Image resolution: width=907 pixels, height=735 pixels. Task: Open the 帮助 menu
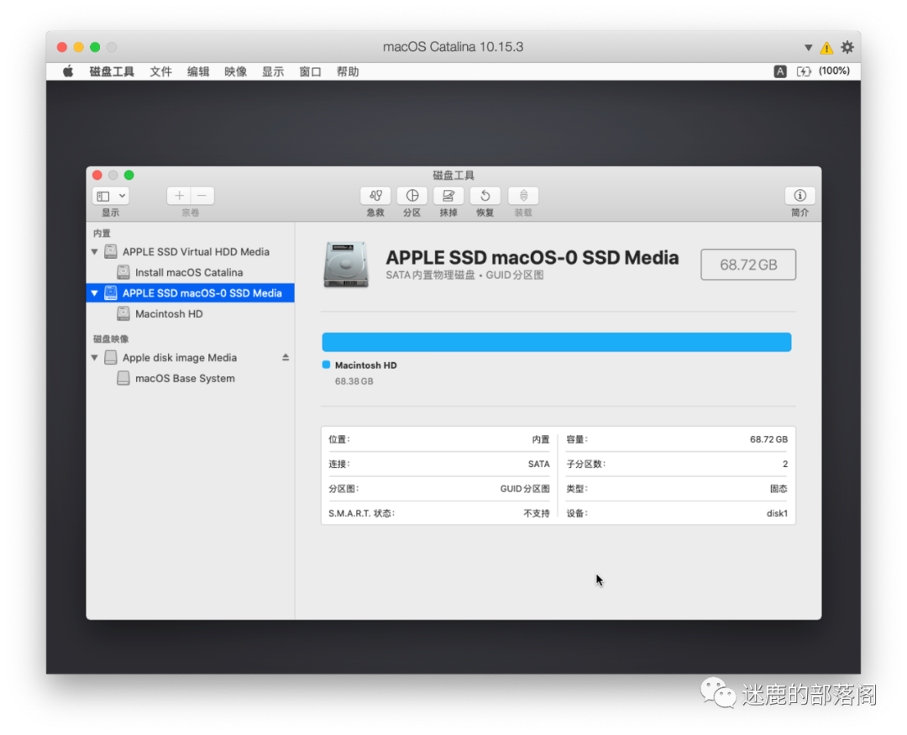348,71
